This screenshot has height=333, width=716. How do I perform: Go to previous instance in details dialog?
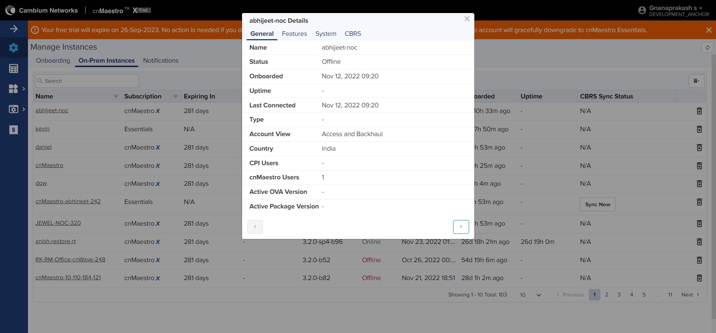[x=255, y=227]
